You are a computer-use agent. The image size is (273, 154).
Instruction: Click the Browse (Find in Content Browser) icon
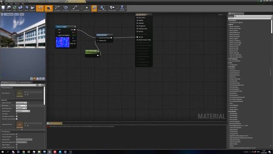(x=9, y=8)
